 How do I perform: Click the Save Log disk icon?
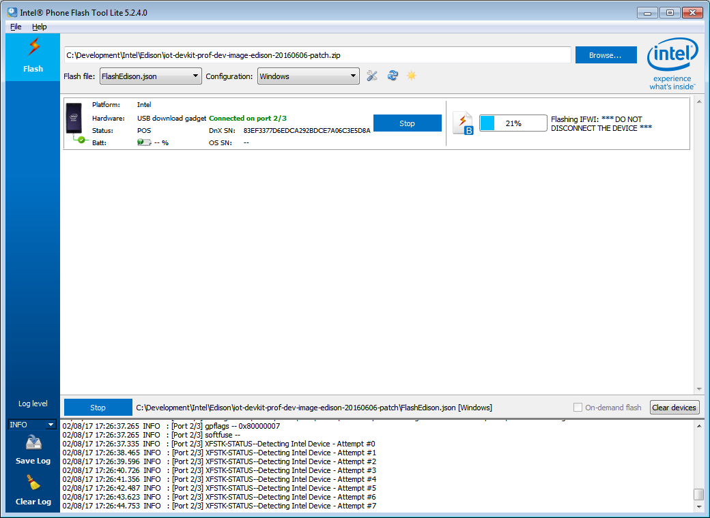[33, 444]
